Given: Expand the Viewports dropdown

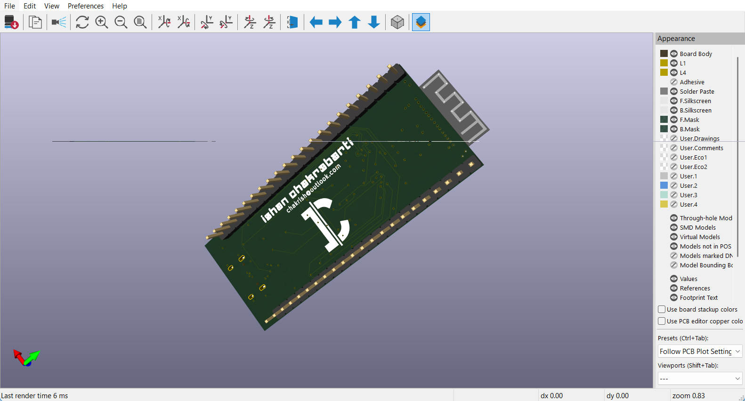Looking at the screenshot, I should click(700, 378).
